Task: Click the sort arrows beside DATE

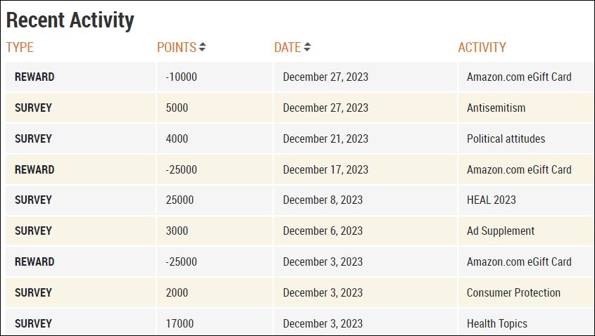Action: point(307,48)
